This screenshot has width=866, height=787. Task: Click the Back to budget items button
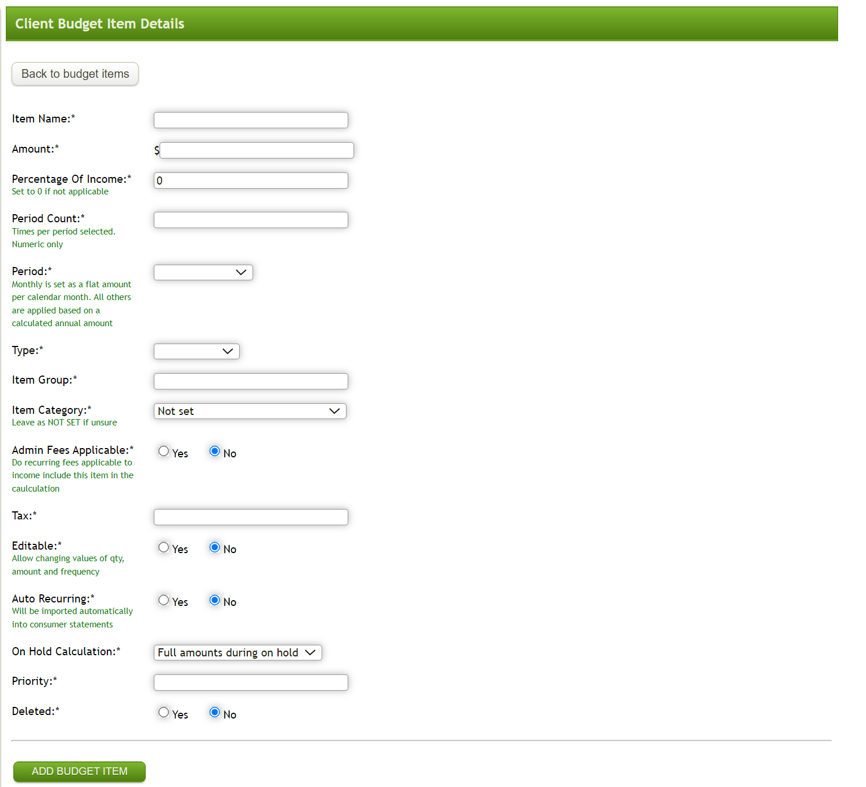(74, 74)
